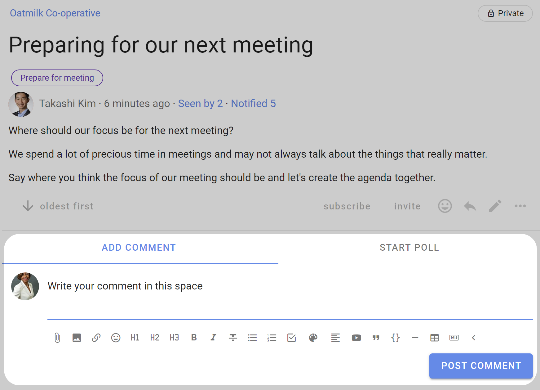This screenshot has height=390, width=540.
Task: Toggle italic text formatting
Action: pos(213,338)
